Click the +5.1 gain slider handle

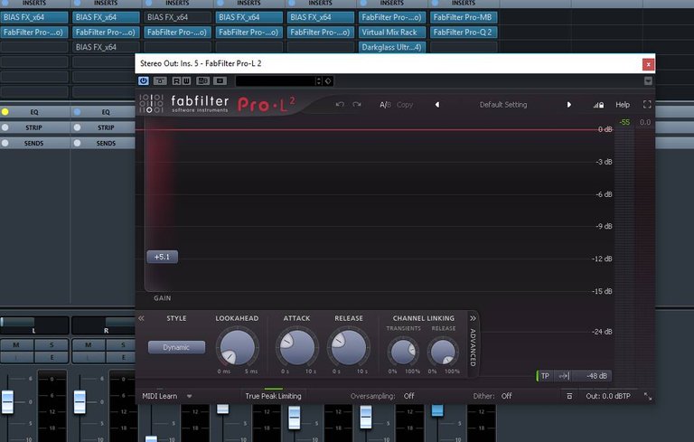pyautogui.click(x=162, y=257)
